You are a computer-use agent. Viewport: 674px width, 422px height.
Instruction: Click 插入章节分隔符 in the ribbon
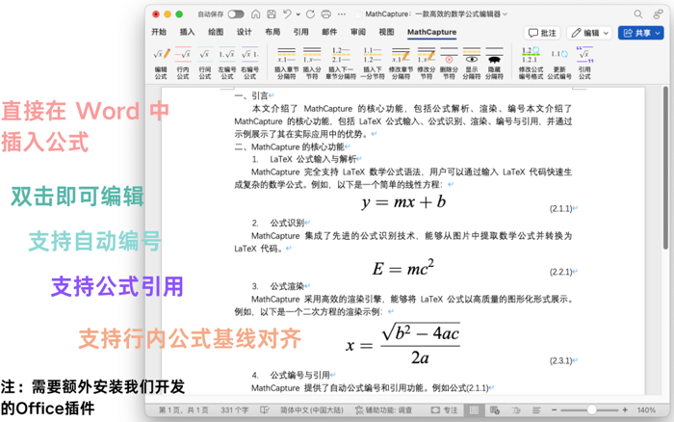click(286, 63)
